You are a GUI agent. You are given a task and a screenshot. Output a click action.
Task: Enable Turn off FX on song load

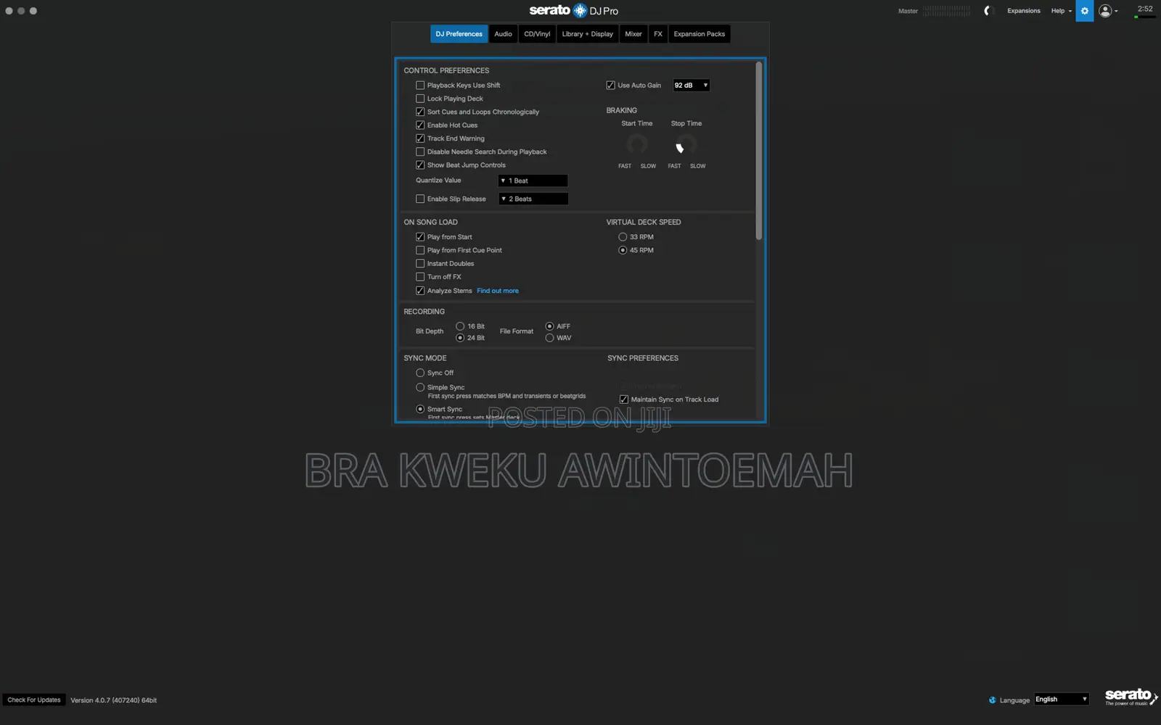[x=420, y=277]
